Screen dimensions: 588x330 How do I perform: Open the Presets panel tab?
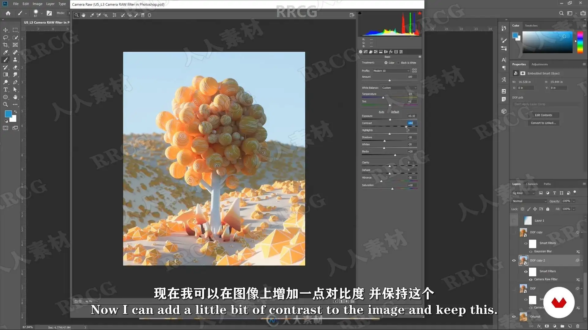coord(401,52)
